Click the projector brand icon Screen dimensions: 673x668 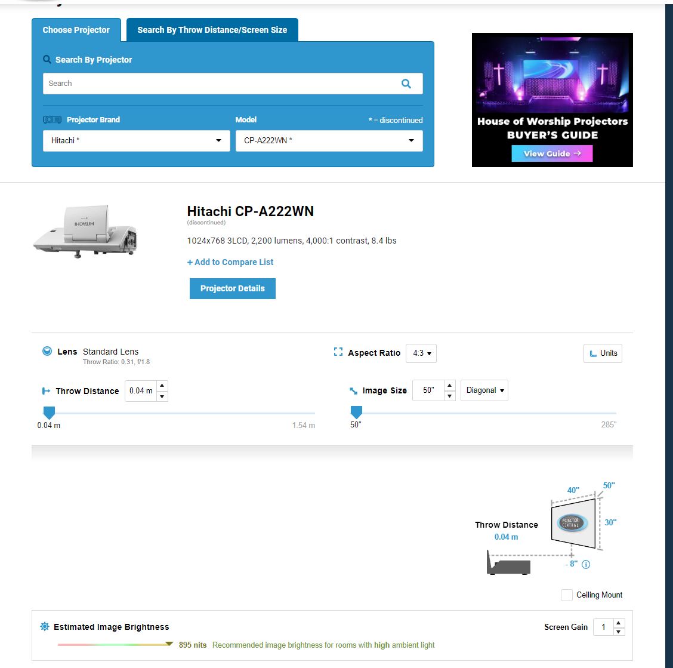[52, 120]
